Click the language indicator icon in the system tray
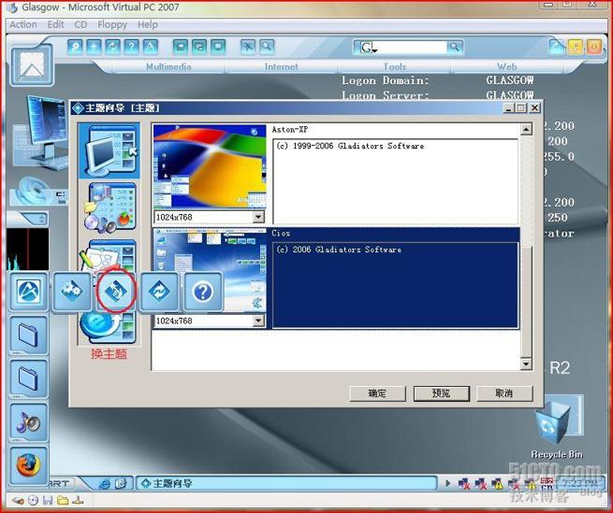Image resolution: width=613 pixels, height=513 pixels. tap(547, 484)
